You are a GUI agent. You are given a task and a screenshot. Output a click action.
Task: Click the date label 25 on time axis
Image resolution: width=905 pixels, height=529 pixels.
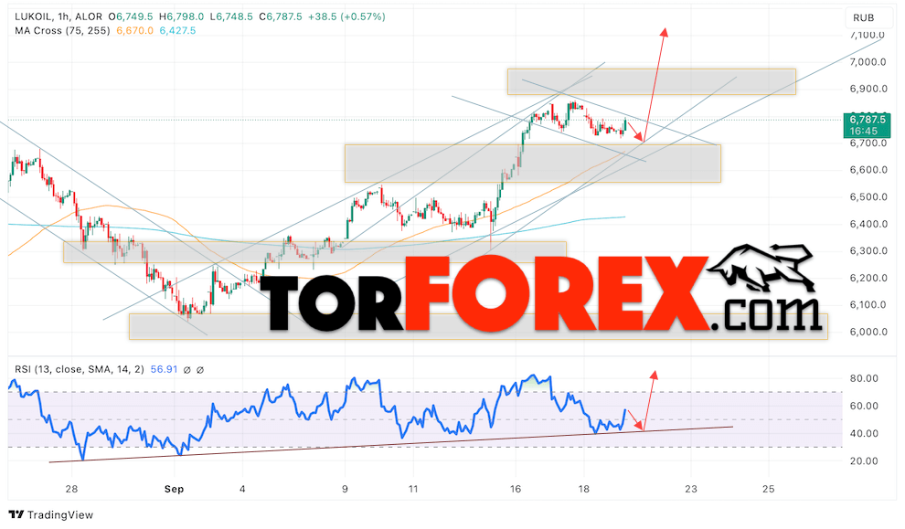click(768, 489)
